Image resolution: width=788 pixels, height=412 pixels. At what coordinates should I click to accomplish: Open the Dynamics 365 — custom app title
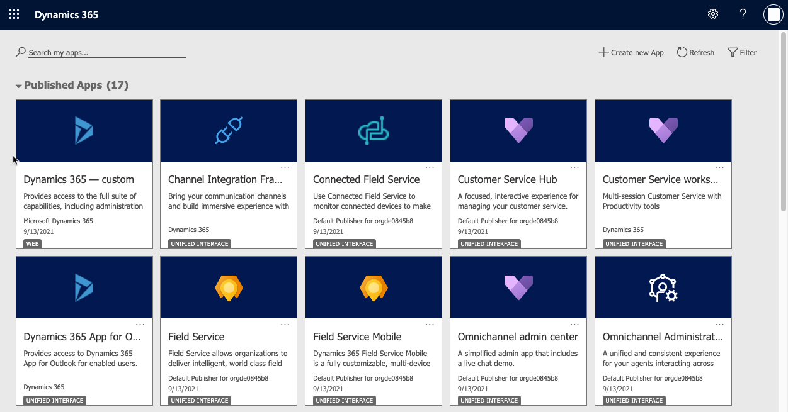coord(79,179)
